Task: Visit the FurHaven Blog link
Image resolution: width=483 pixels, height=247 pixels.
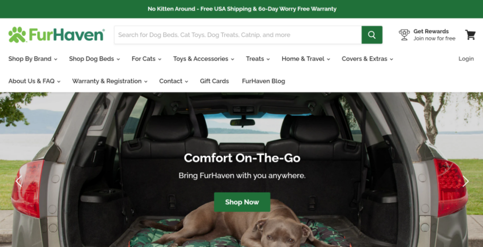Action: point(263,81)
